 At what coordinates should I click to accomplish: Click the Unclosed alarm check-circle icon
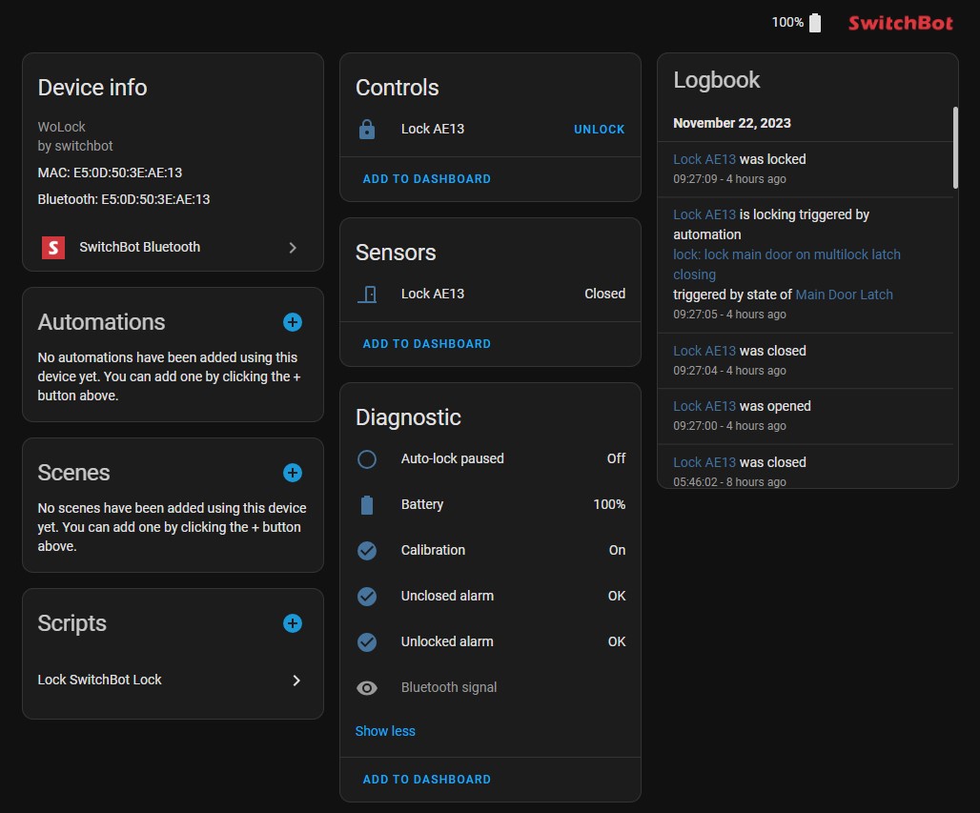[367, 596]
